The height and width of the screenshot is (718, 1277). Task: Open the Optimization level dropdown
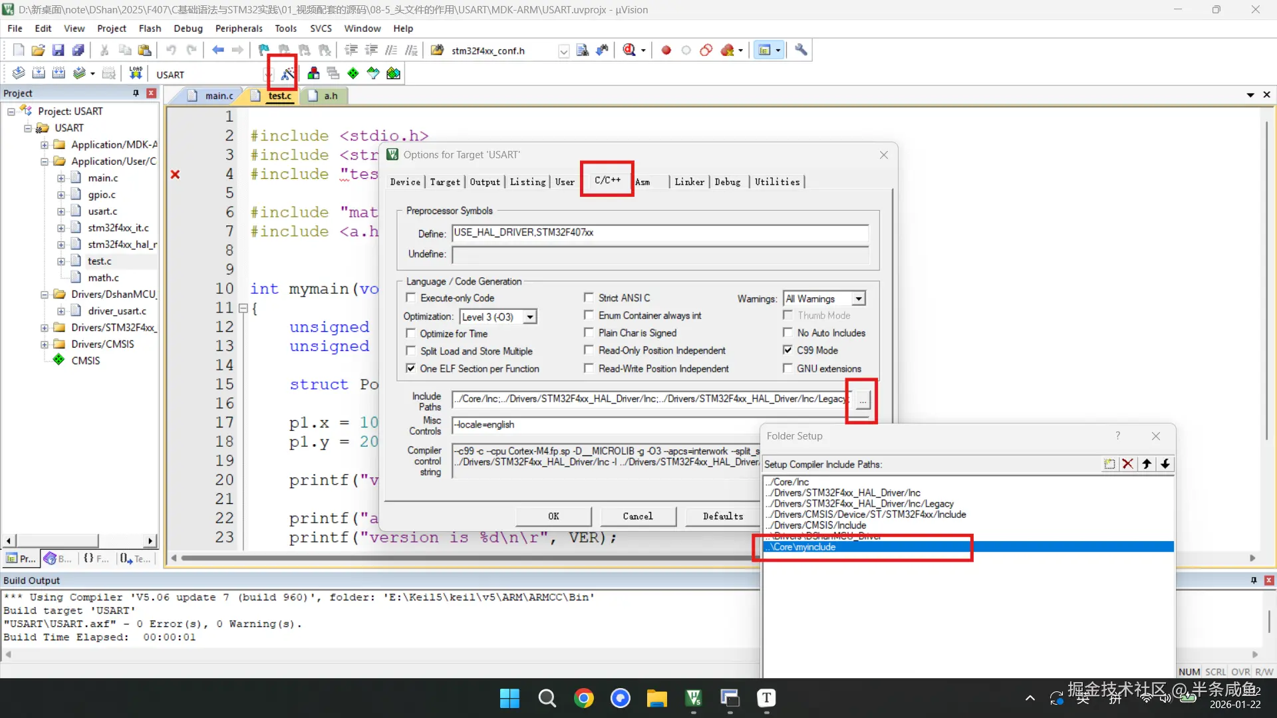(x=529, y=317)
